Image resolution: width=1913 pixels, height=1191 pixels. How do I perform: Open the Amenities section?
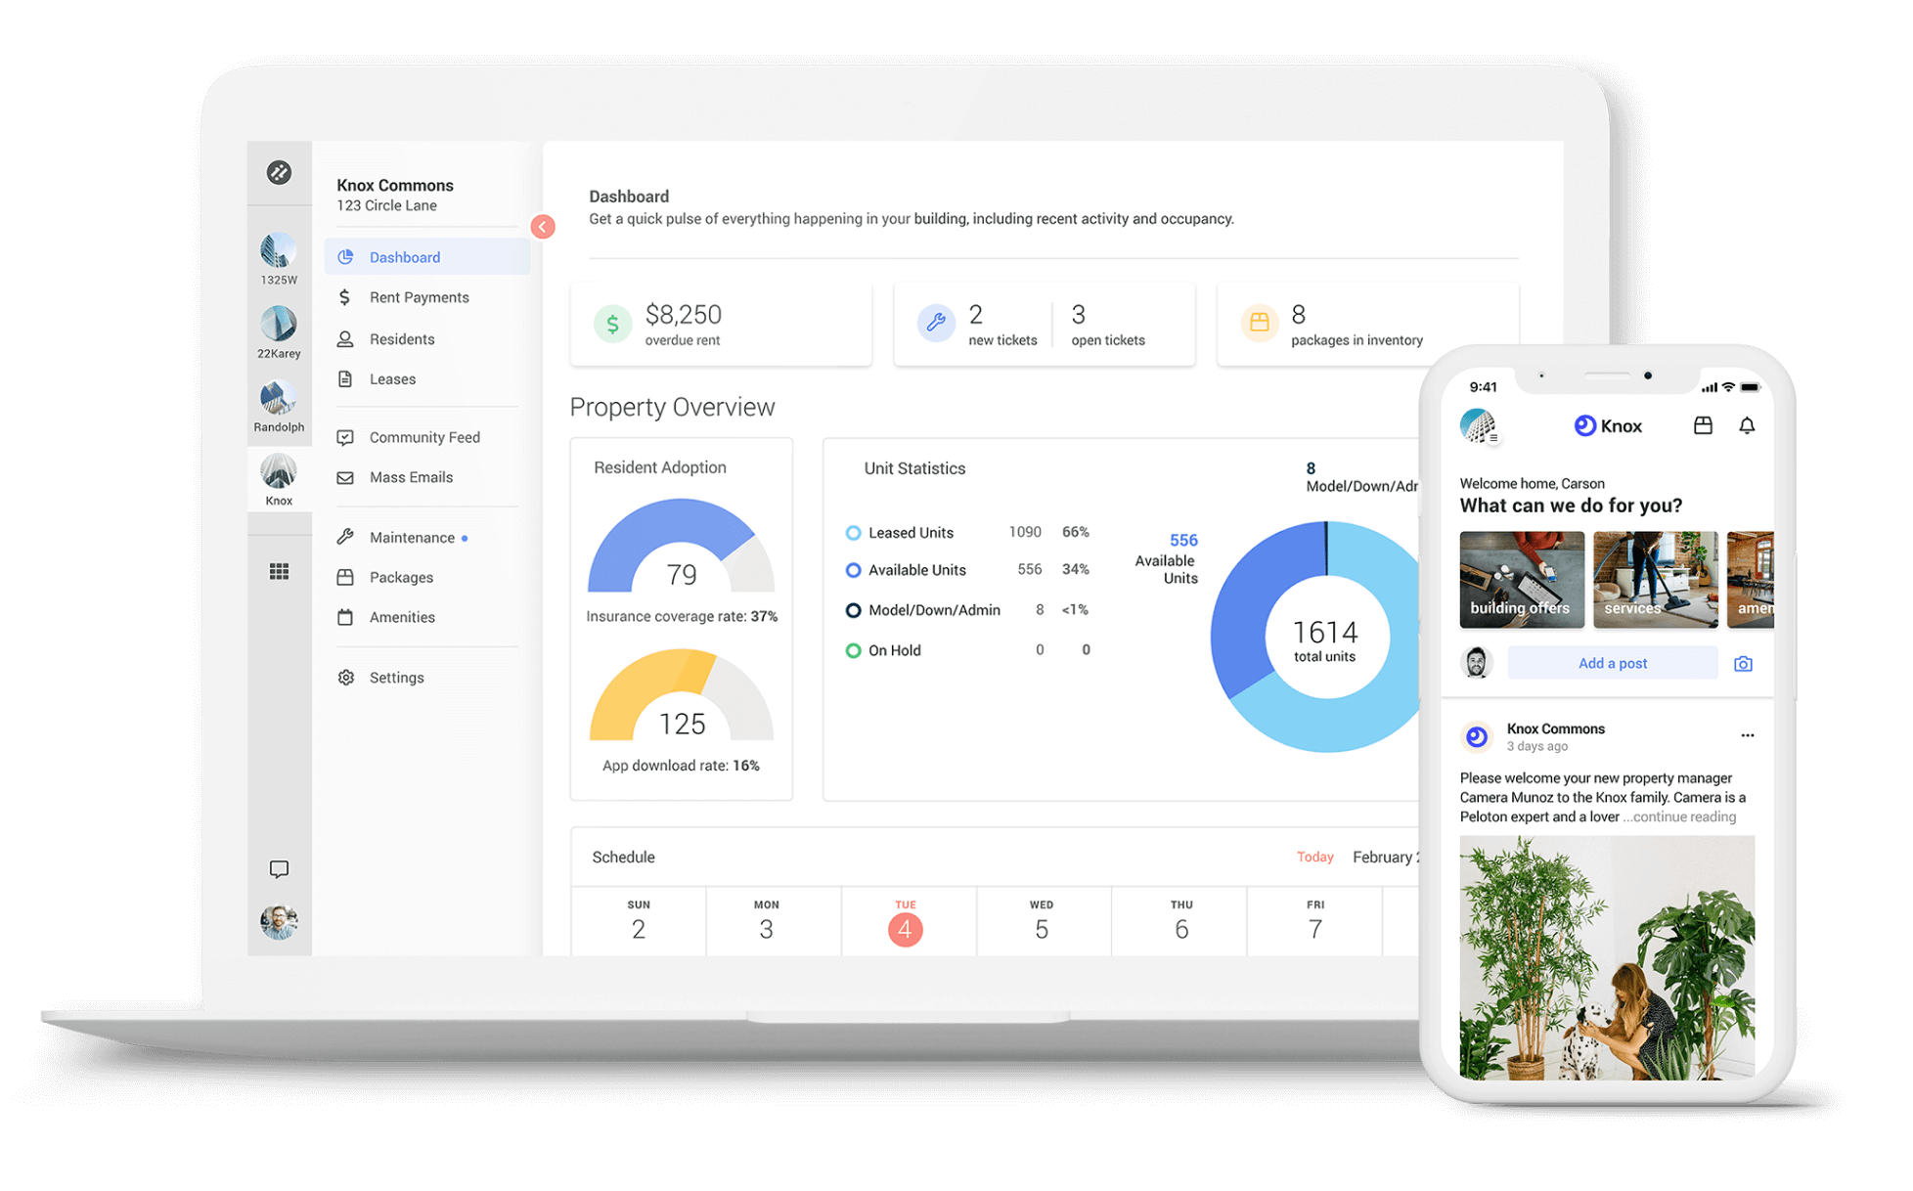tap(402, 617)
